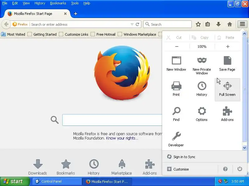Open the Find tool
Viewport: 249px width, 186px height.
pyautogui.click(x=176, y=114)
